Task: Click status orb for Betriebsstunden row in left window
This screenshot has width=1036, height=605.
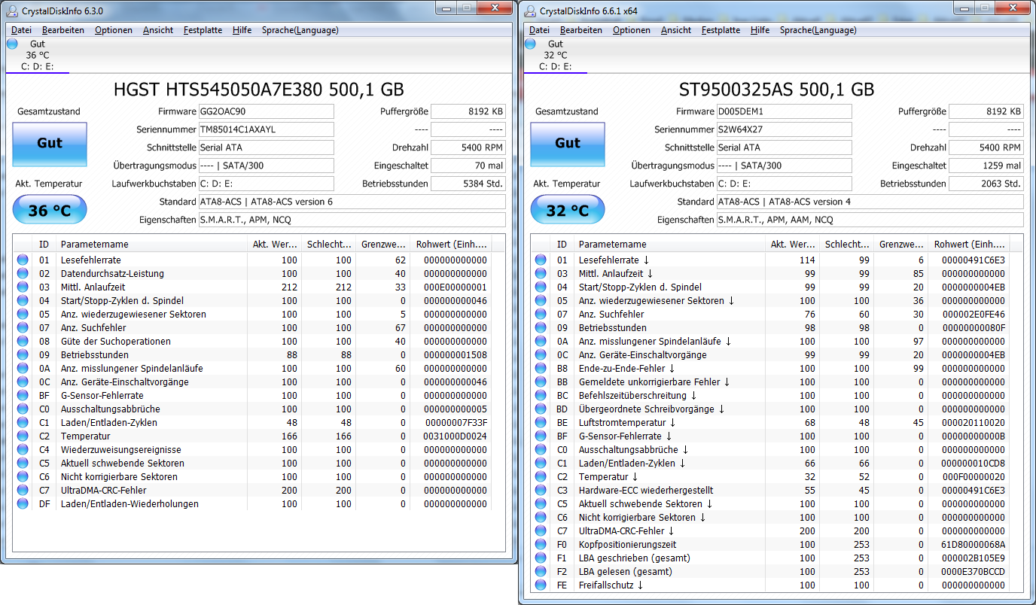Action: click(x=23, y=355)
